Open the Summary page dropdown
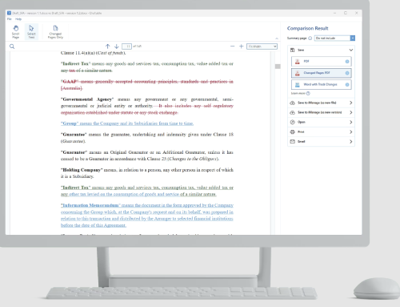 (x=334, y=38)
